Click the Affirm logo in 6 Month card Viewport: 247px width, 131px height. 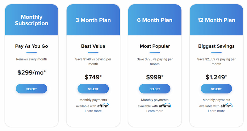tap(165, 106)
